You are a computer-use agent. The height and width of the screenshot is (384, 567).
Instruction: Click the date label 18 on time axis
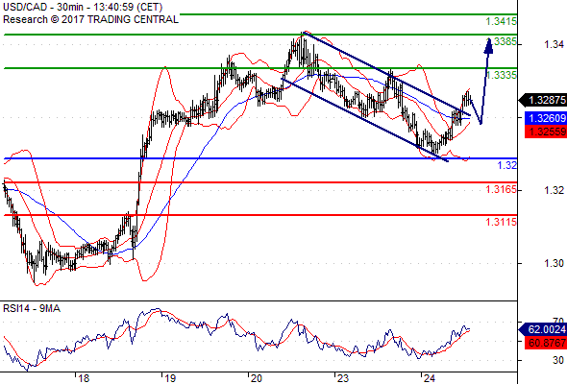point(84,378)
